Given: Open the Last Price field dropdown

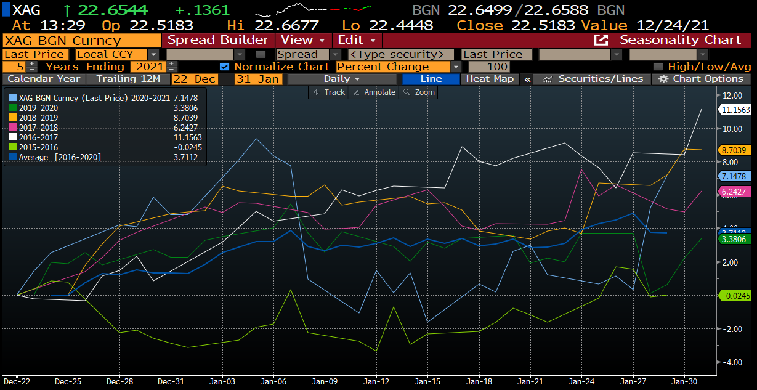Looking at the screenshot, I should (37, 54).
